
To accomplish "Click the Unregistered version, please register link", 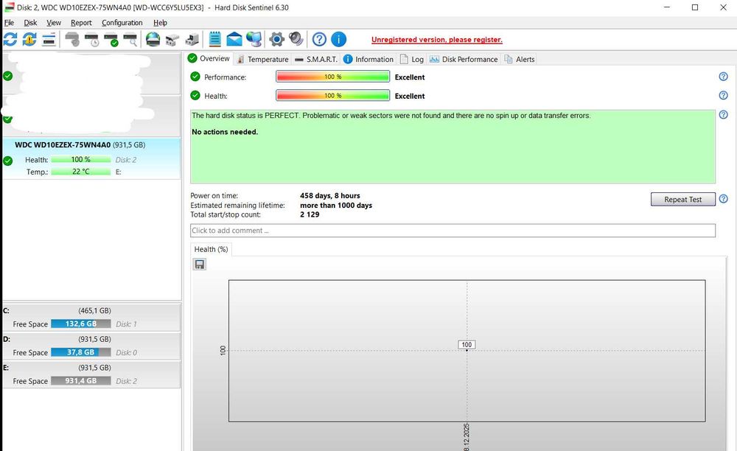I will click(436, 40).
